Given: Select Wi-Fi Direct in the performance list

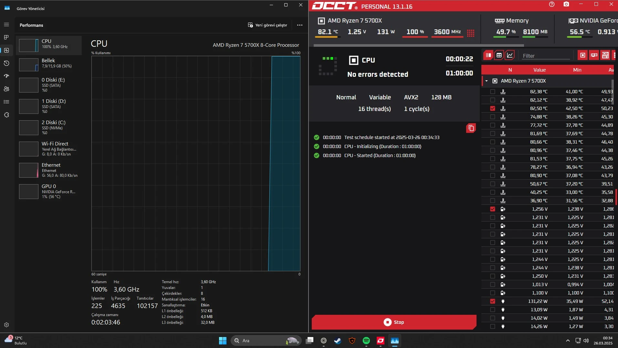Looking at the screenshot, I should (49, 149).
